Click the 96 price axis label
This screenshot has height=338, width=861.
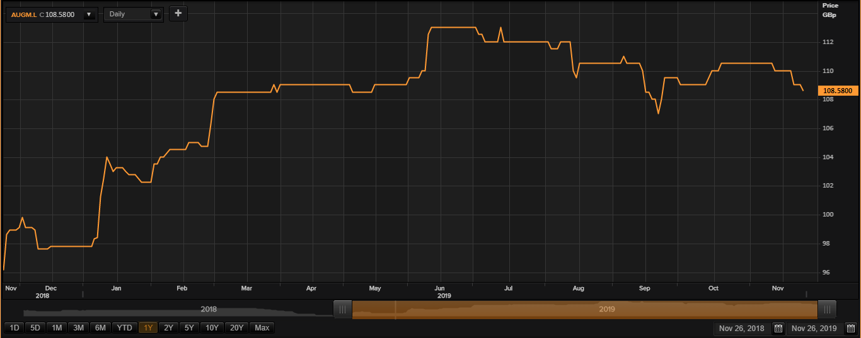pos(826,273)
